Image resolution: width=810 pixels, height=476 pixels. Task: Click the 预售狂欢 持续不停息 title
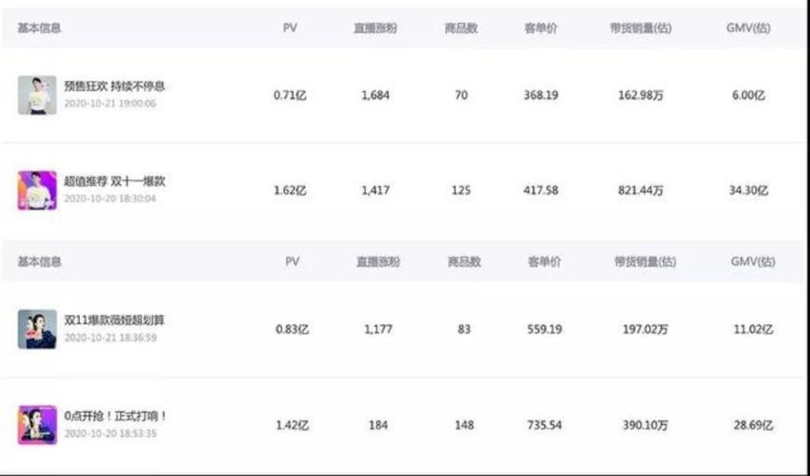(115, 87)
